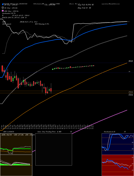This screenshot has height=176, width=134.
Task: Click the 'Stochastics: 88.76' readout
Action: coord(9,13)
